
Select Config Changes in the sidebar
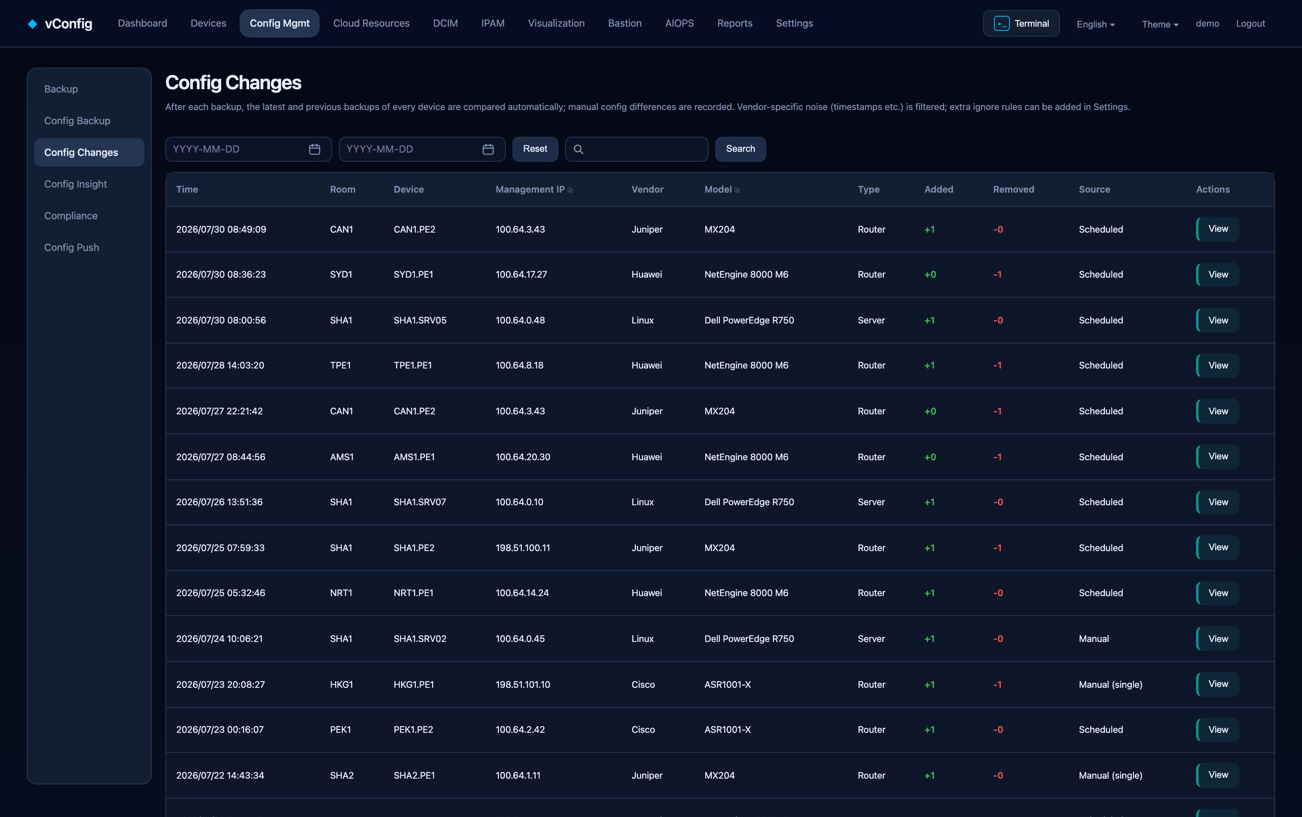point(89,152)
